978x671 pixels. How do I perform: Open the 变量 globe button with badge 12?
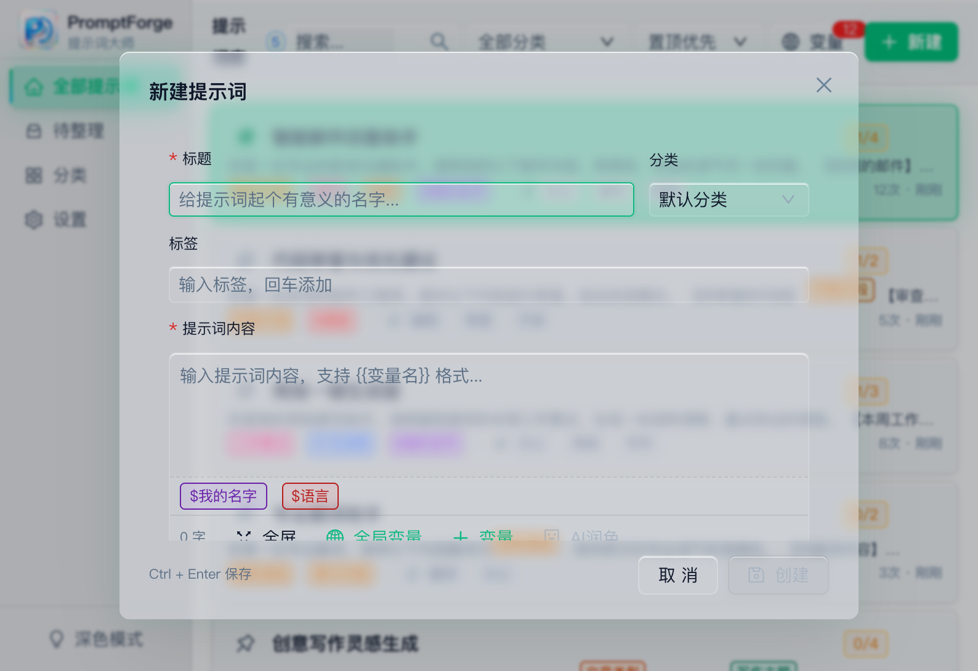click(x=812, y=42)
